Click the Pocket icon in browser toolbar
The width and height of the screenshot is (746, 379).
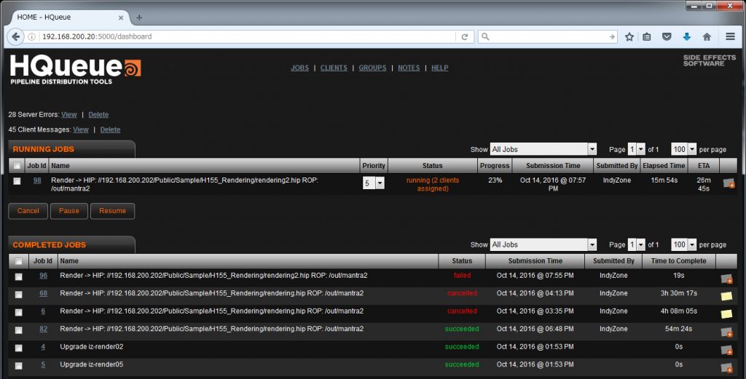pos(667,36)
